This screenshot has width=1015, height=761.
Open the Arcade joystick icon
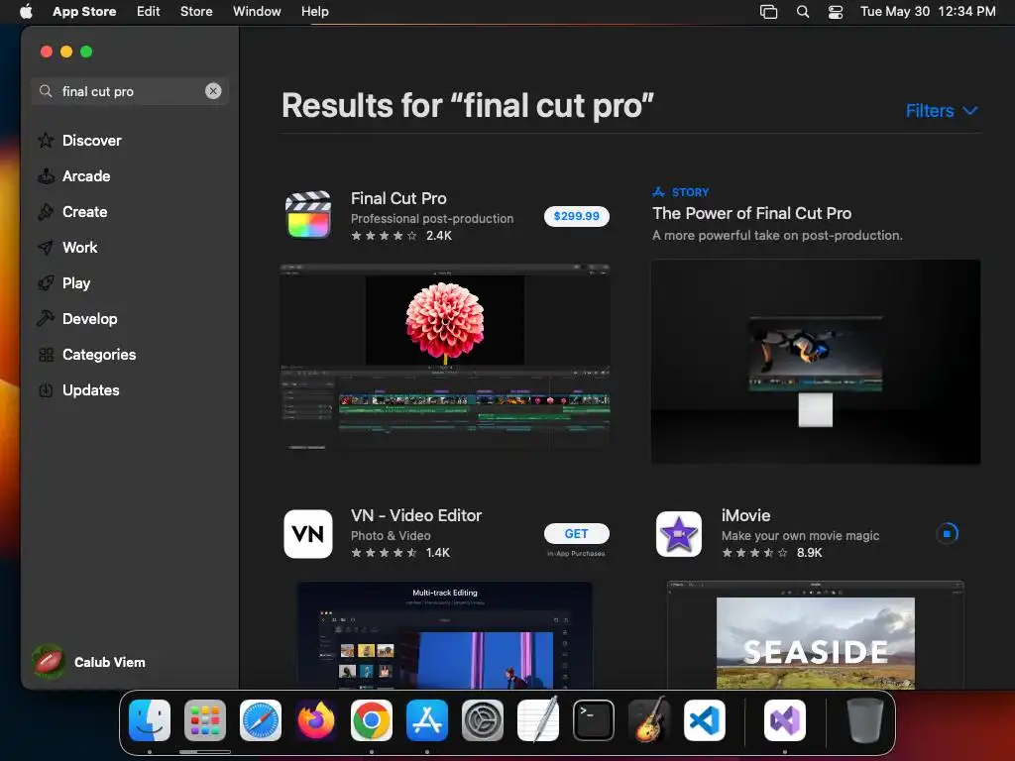coord(46,176)
